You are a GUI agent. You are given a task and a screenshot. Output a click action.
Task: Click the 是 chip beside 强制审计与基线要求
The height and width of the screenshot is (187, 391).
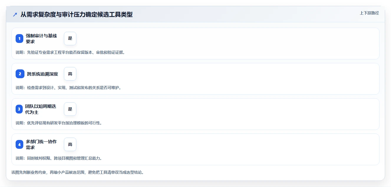pos(70,39)
